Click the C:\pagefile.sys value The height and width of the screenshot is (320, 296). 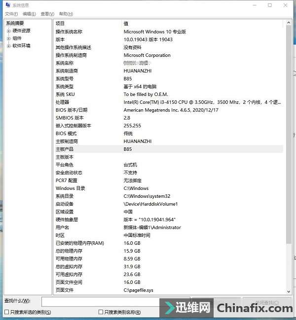click(139, 290)
